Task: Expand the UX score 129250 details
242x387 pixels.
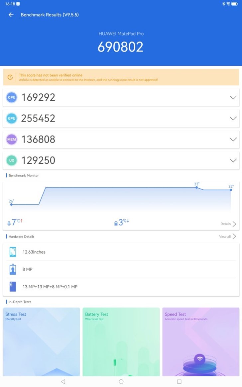Action: click(x=233, y=160)
